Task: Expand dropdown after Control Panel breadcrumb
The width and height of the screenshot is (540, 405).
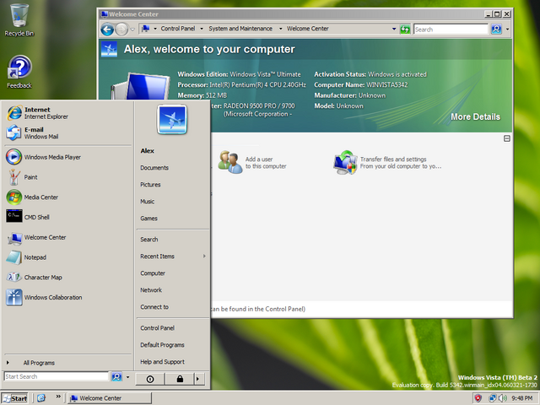Action: pos(202,29)
